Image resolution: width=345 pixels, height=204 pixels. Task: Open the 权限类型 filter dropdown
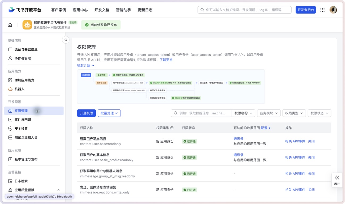point(294,113)
